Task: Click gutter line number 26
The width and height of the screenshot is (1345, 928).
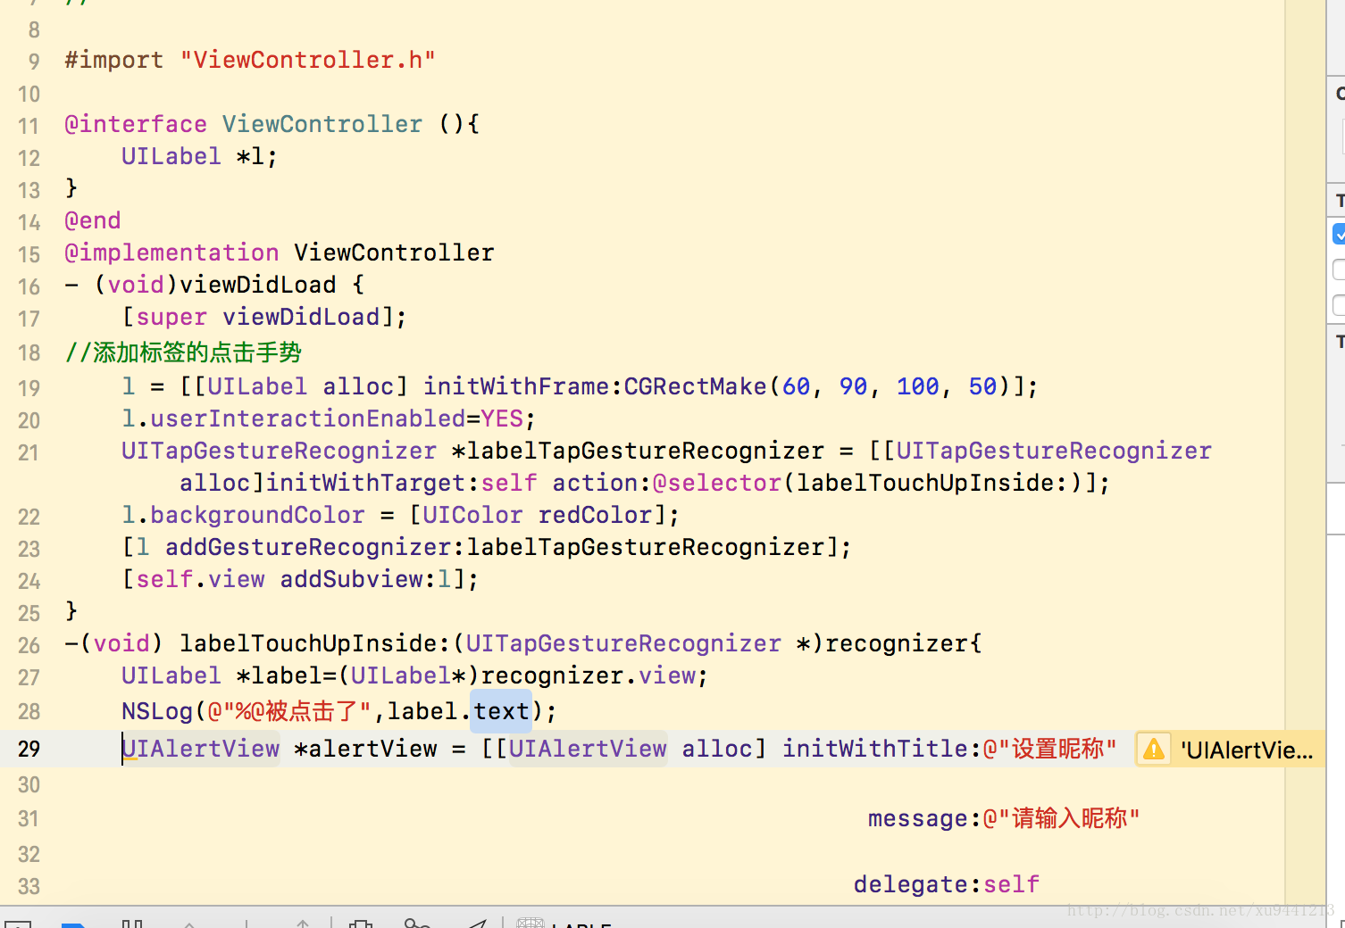Action: coord(29,645)
